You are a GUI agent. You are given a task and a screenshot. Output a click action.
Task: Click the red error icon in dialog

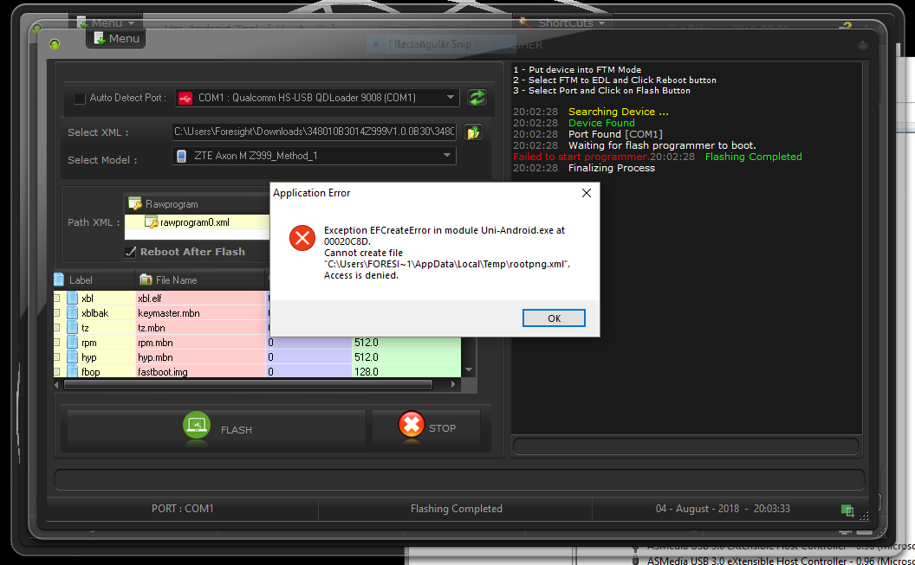(302, 238)
